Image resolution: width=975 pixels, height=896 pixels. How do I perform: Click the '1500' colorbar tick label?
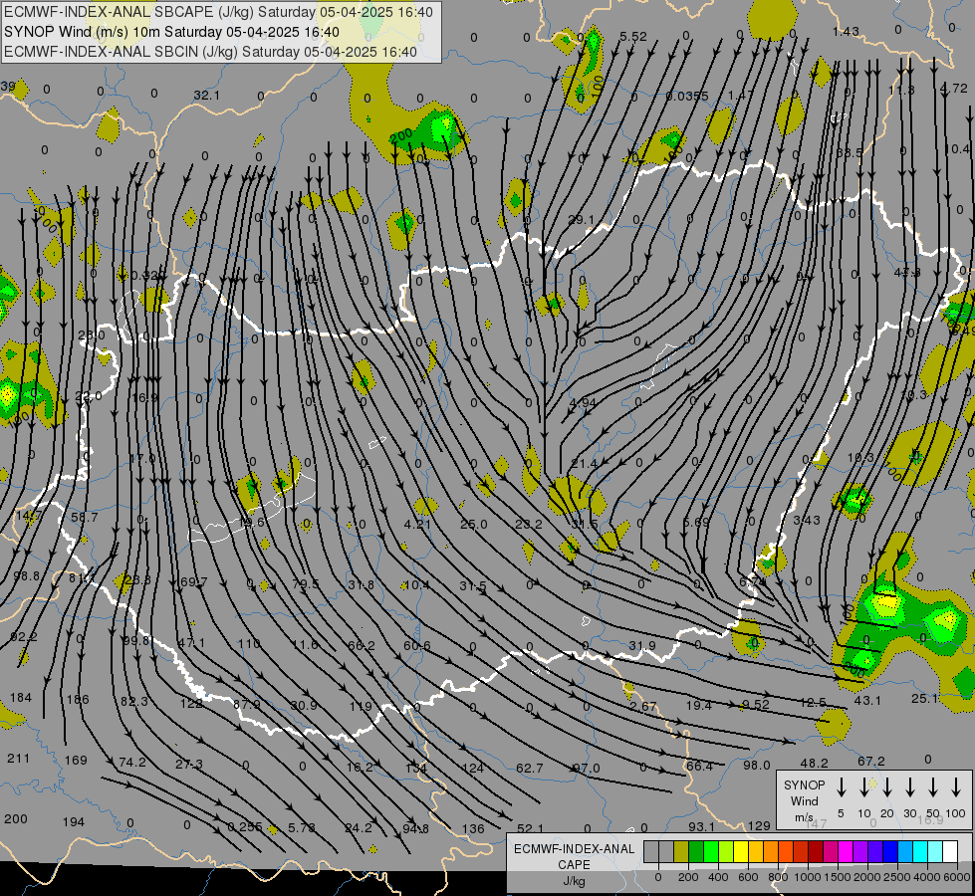coord(838,877)
